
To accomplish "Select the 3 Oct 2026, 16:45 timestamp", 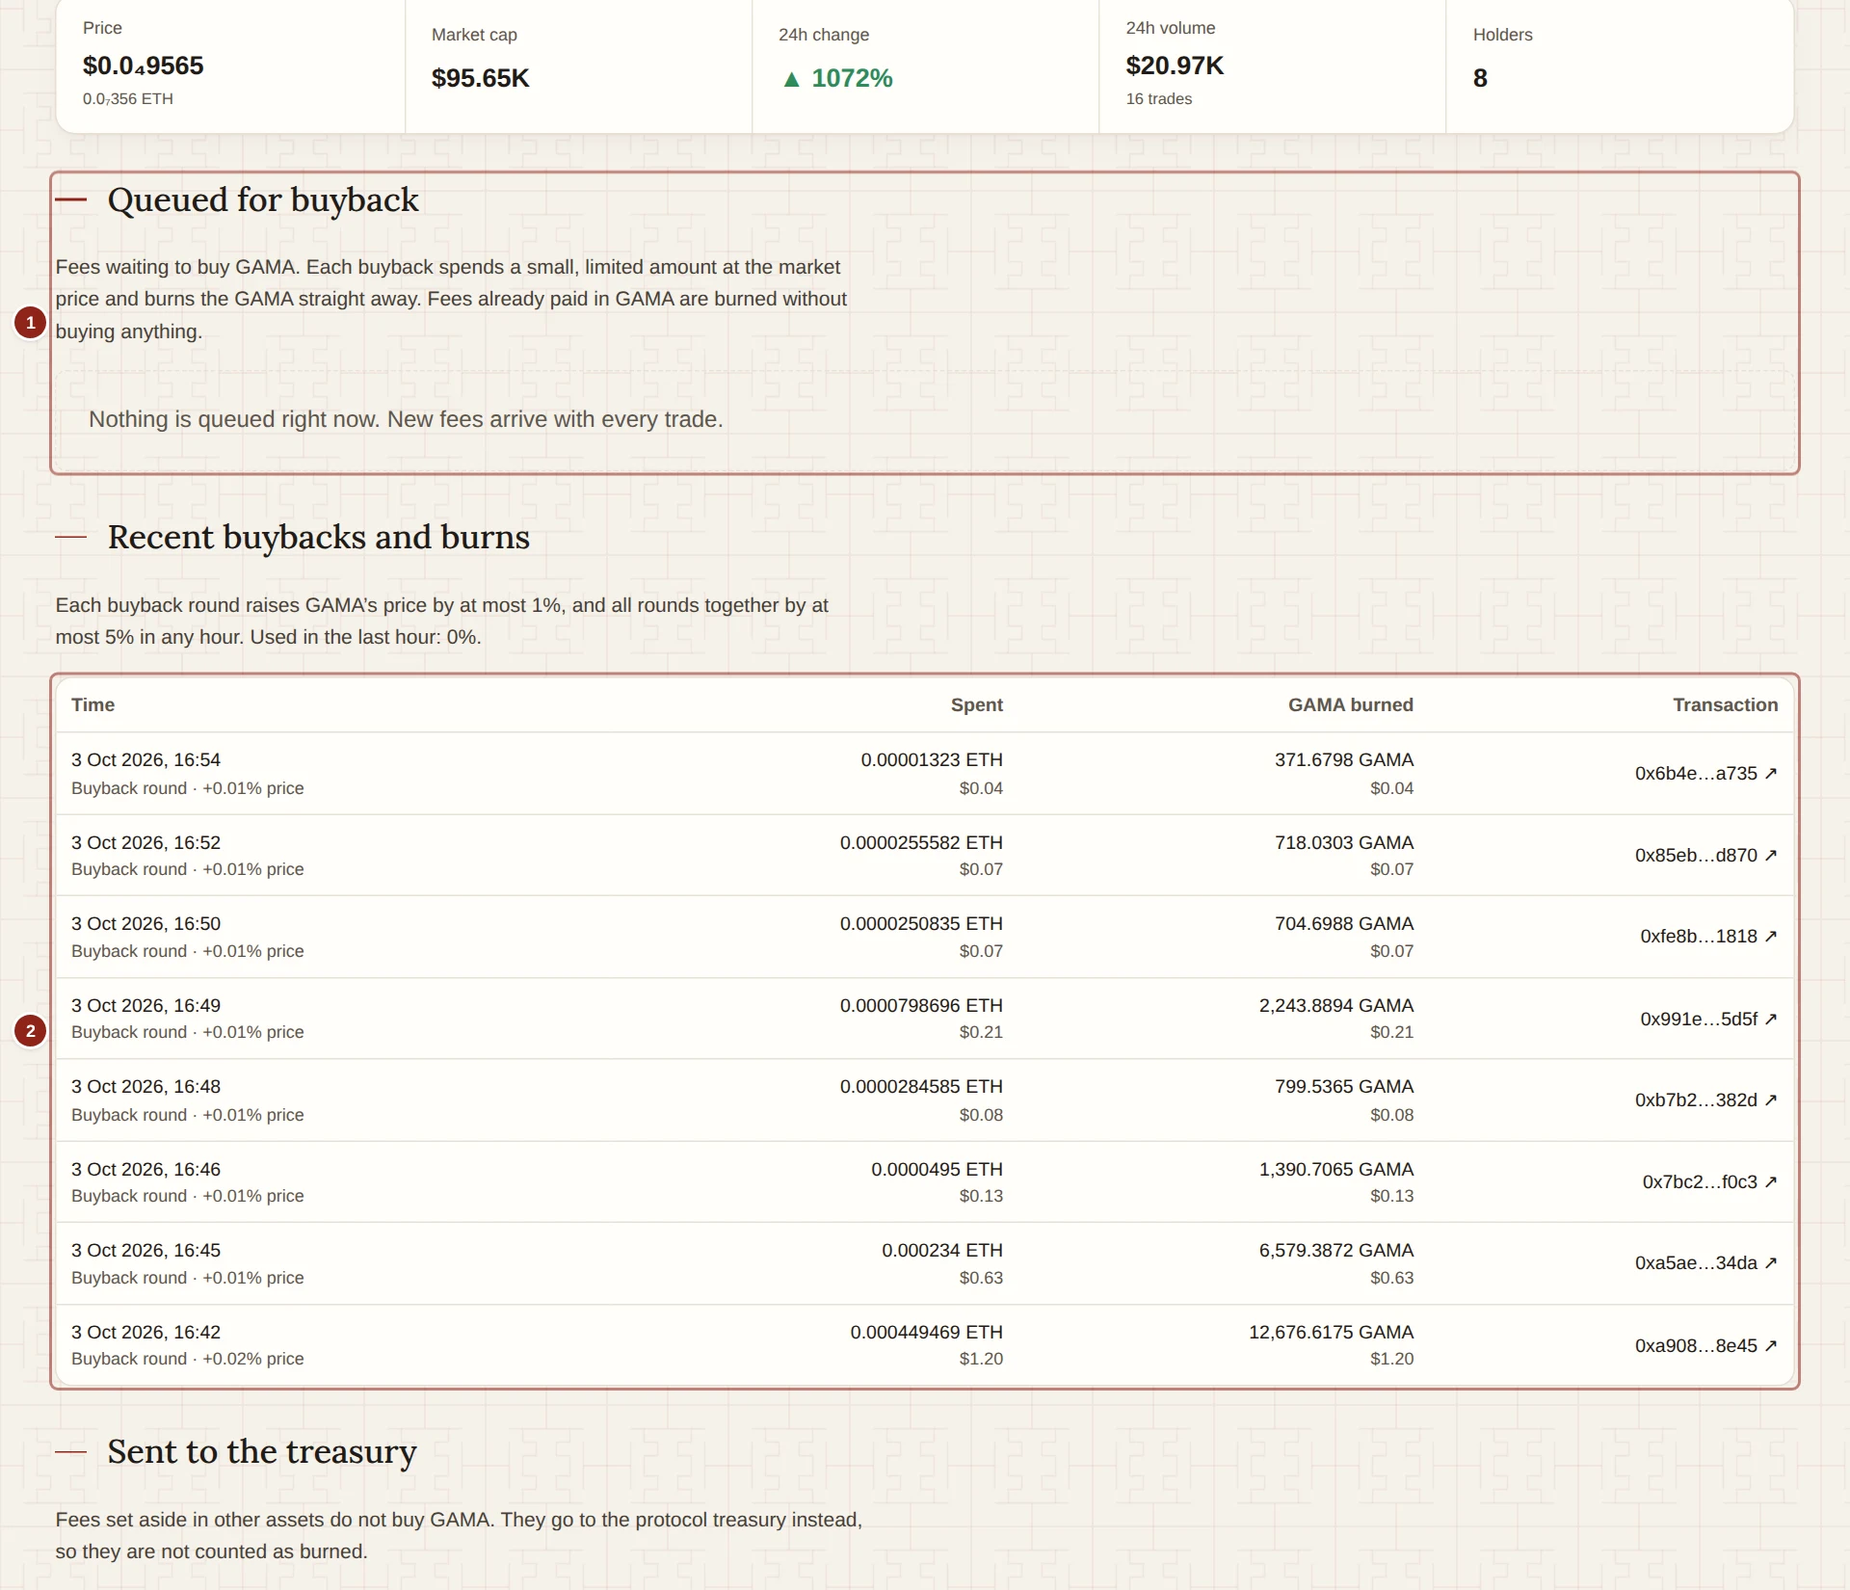I will point(145,1250).
